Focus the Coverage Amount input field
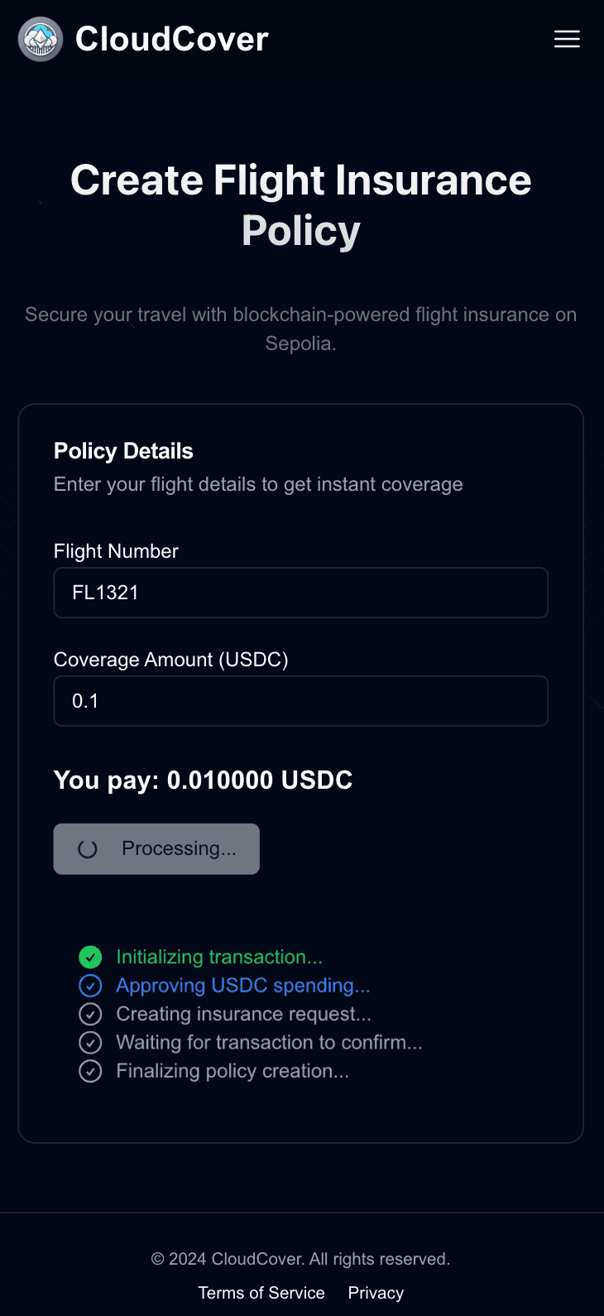Image resolution: width=604 pixels, height=1316 pixels. 301,701
